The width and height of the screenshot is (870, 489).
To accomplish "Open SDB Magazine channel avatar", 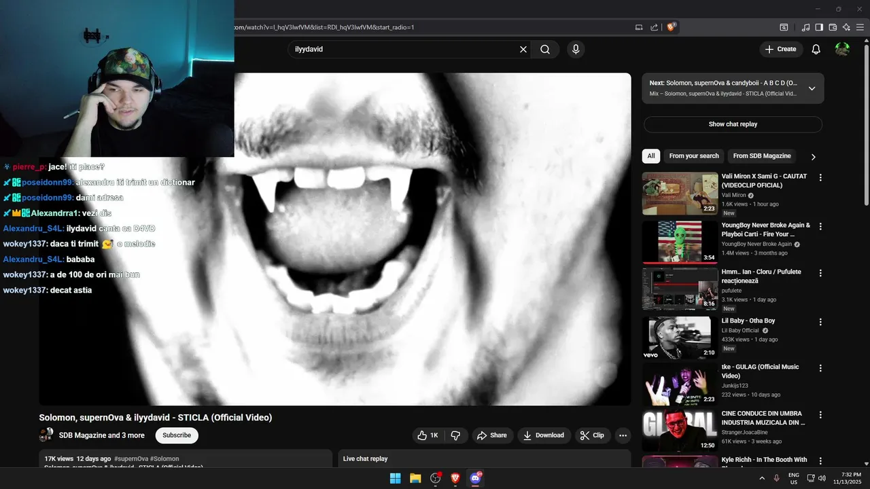I will point(46,435).
